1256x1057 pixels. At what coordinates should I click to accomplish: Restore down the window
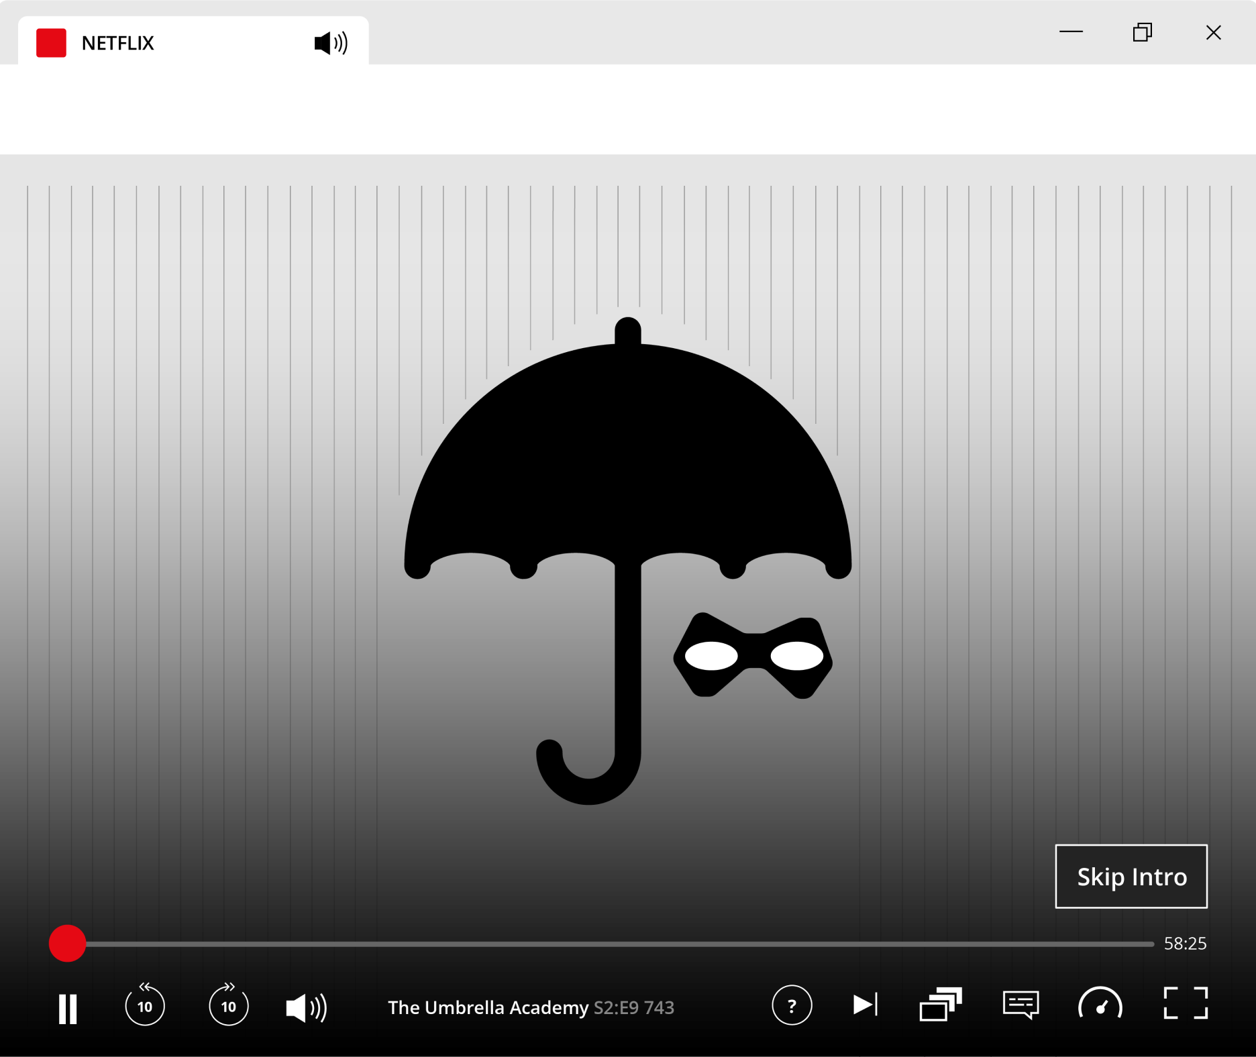coord(1143,32)
